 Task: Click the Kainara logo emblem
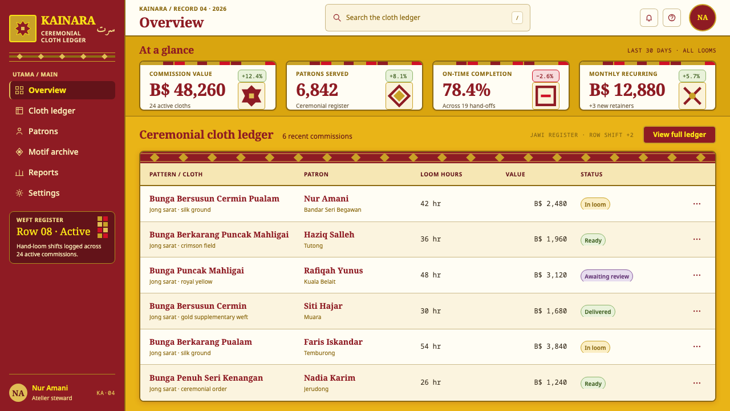pyautogui.click(x=23, y=29)
